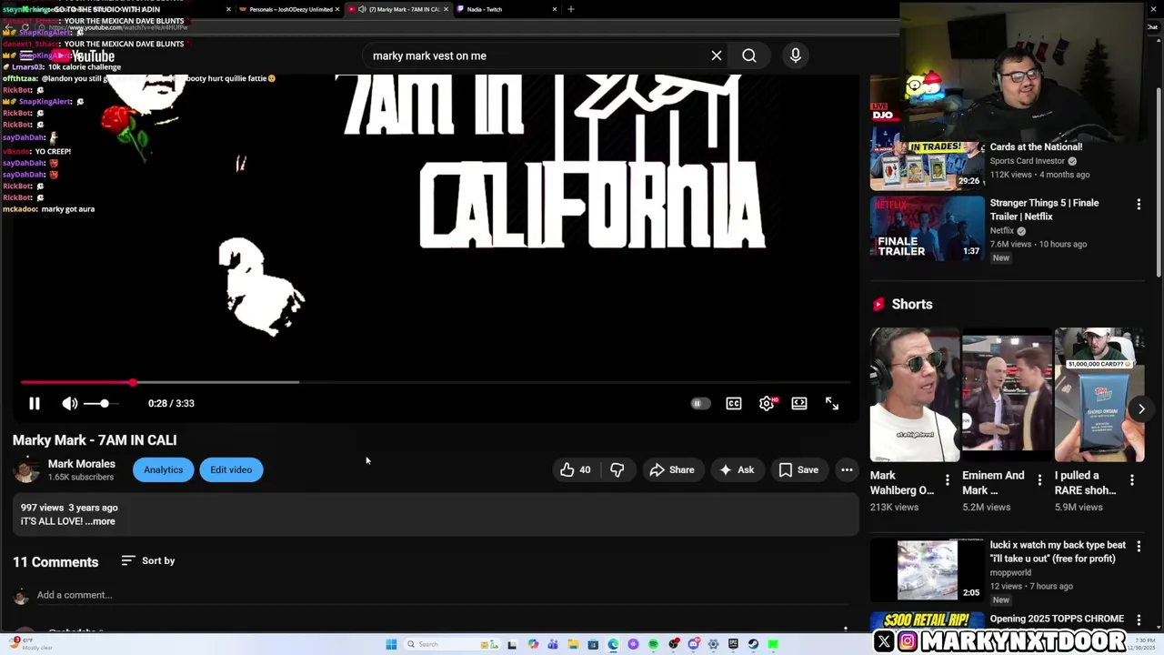This screenshot has height=655, width=1164.
Task: Open options for Stranger Things 5 video
Action: pyautogui.click(x=1139, y=205)
